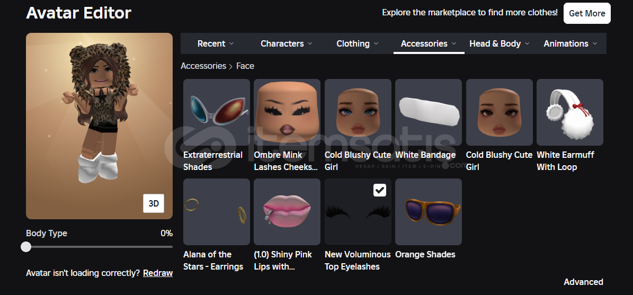Click the White Bandage name label
The width and height of the screenshot is (633, 295).
click(425, 155)
